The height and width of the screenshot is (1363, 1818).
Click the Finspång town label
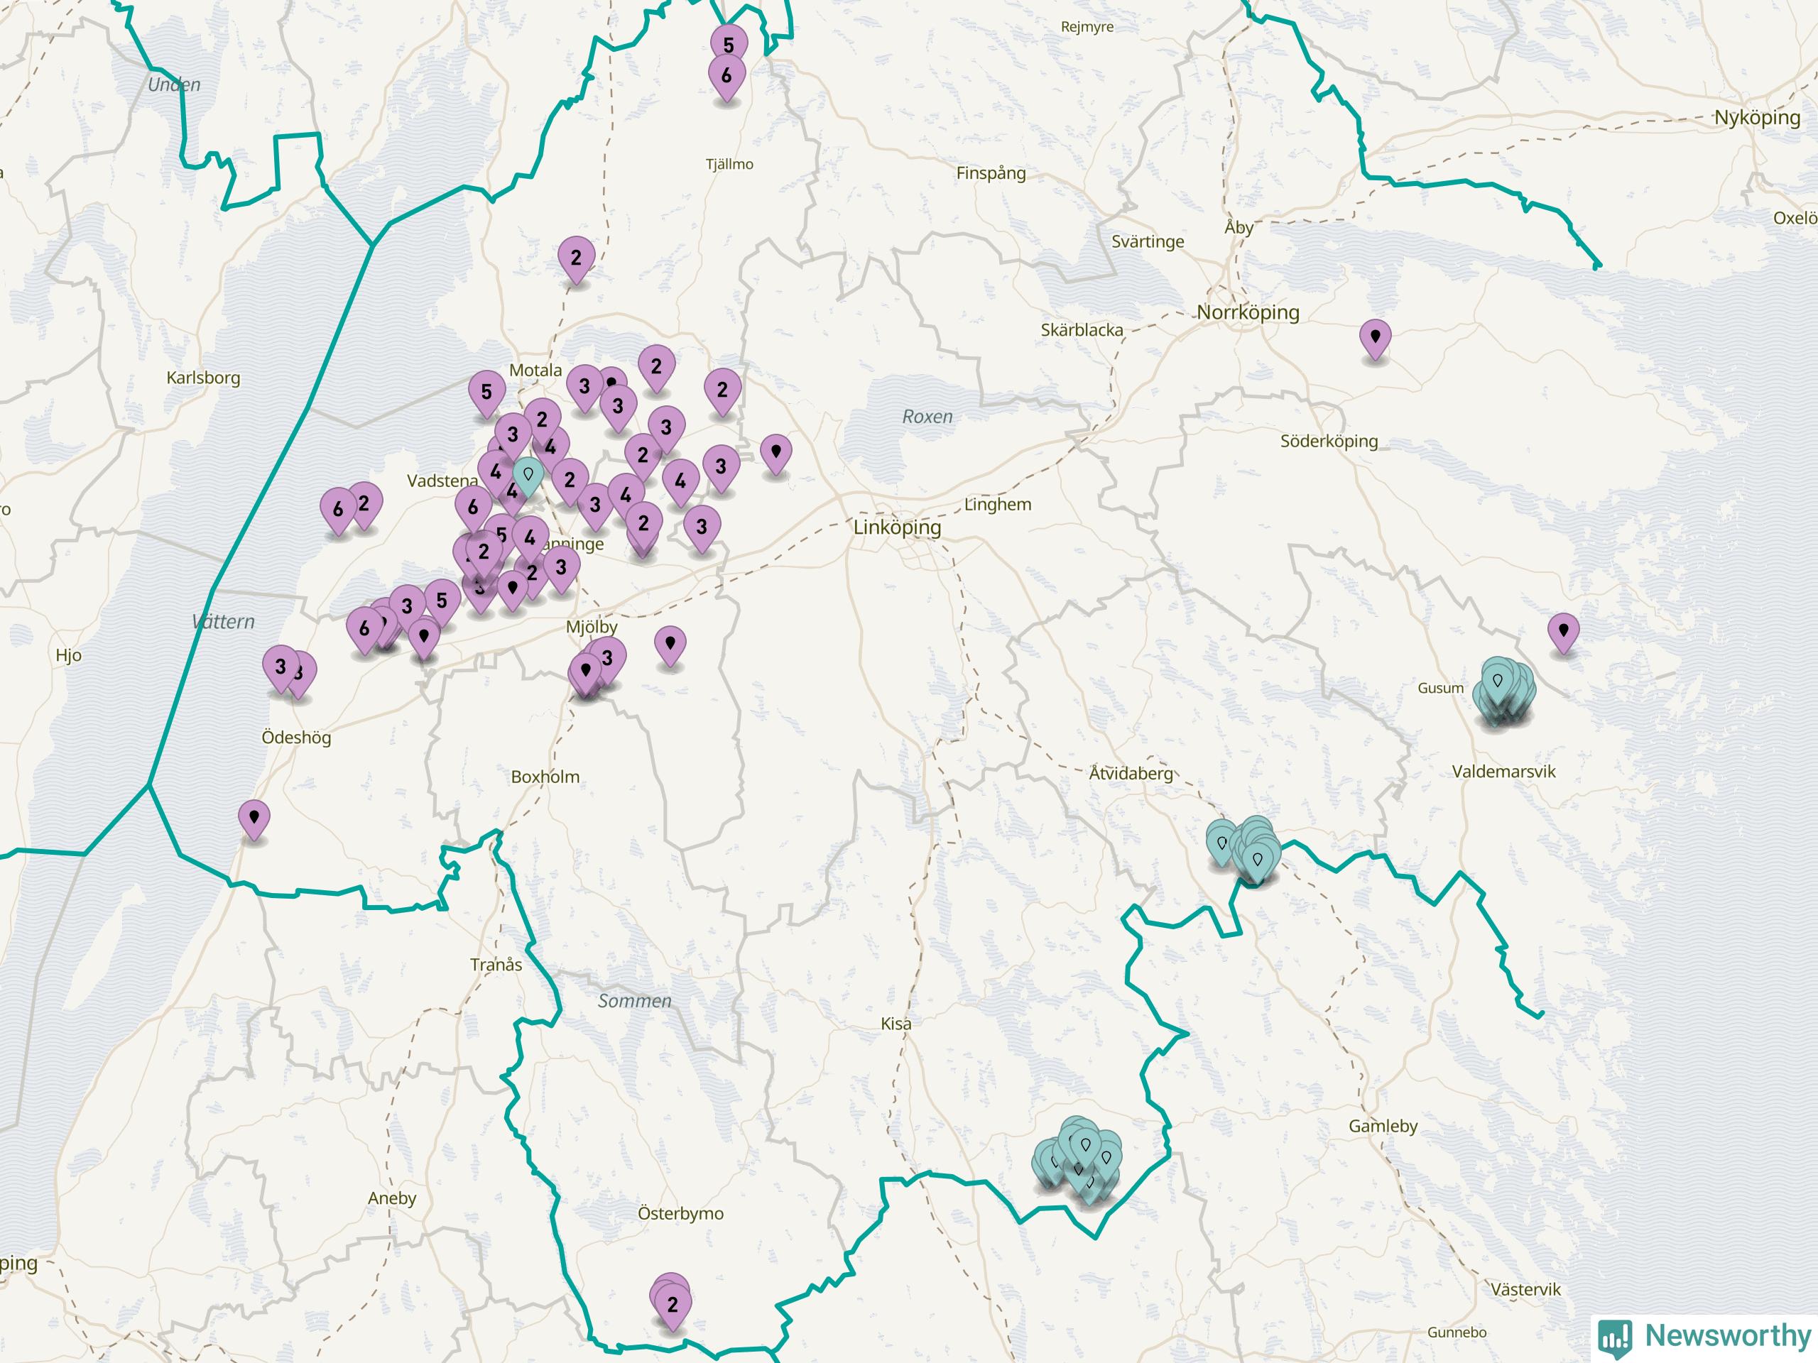pos(991,173)
